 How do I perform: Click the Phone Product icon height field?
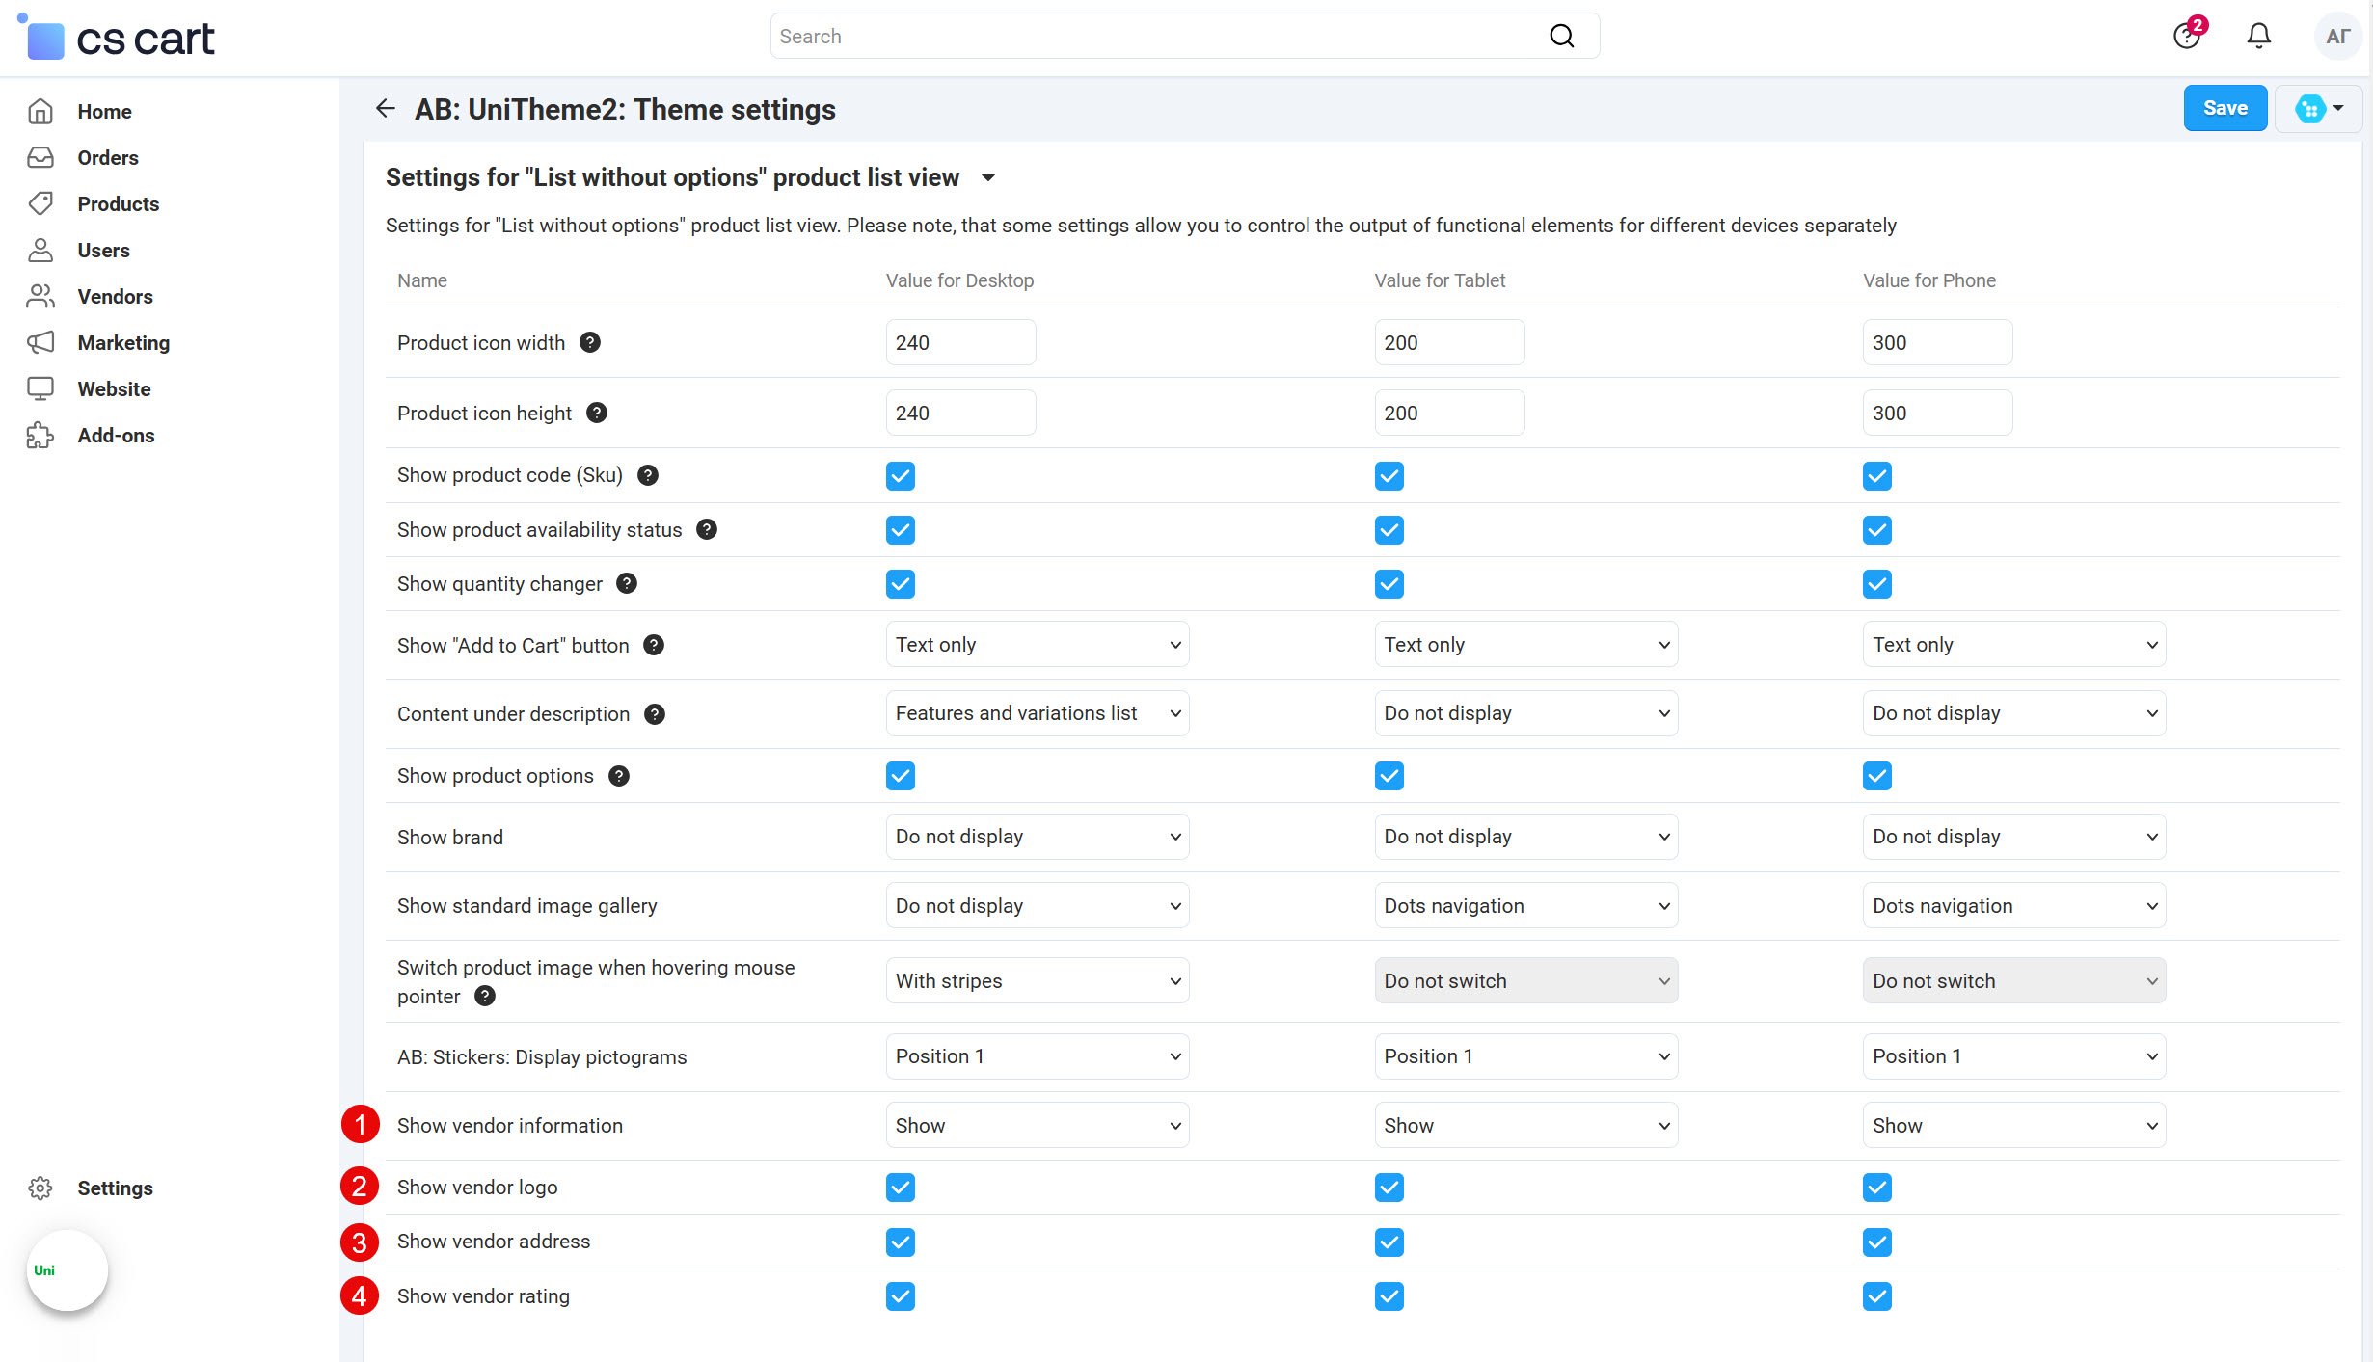click(x=1936, y=412)
